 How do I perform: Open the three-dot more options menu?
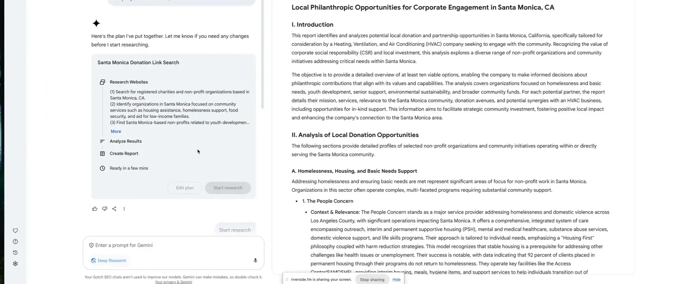click(x=124, y=209)
